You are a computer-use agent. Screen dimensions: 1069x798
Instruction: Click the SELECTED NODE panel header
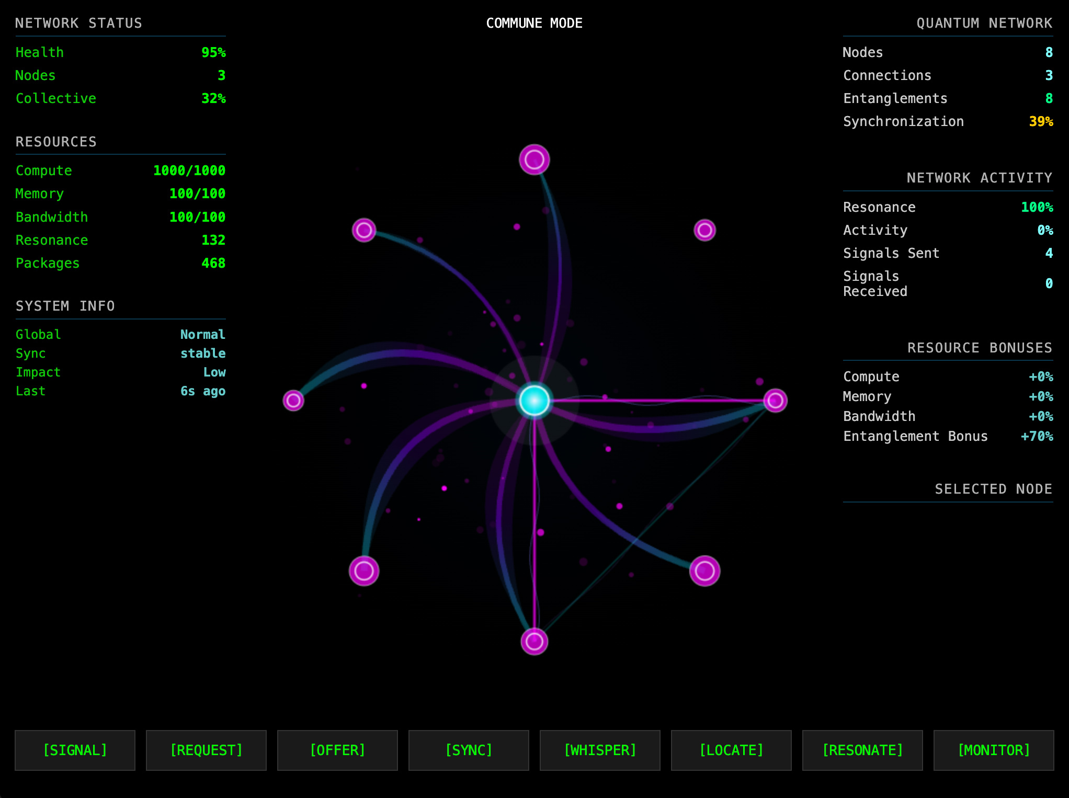click(x=993, y=489)
